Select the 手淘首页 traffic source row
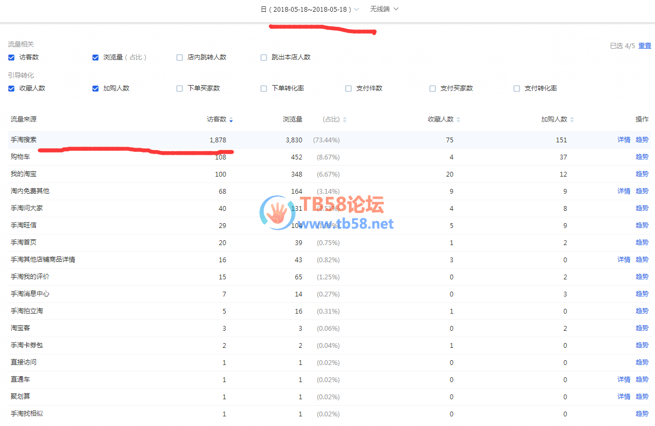This screenshot has height=426, width=655. 24,242
